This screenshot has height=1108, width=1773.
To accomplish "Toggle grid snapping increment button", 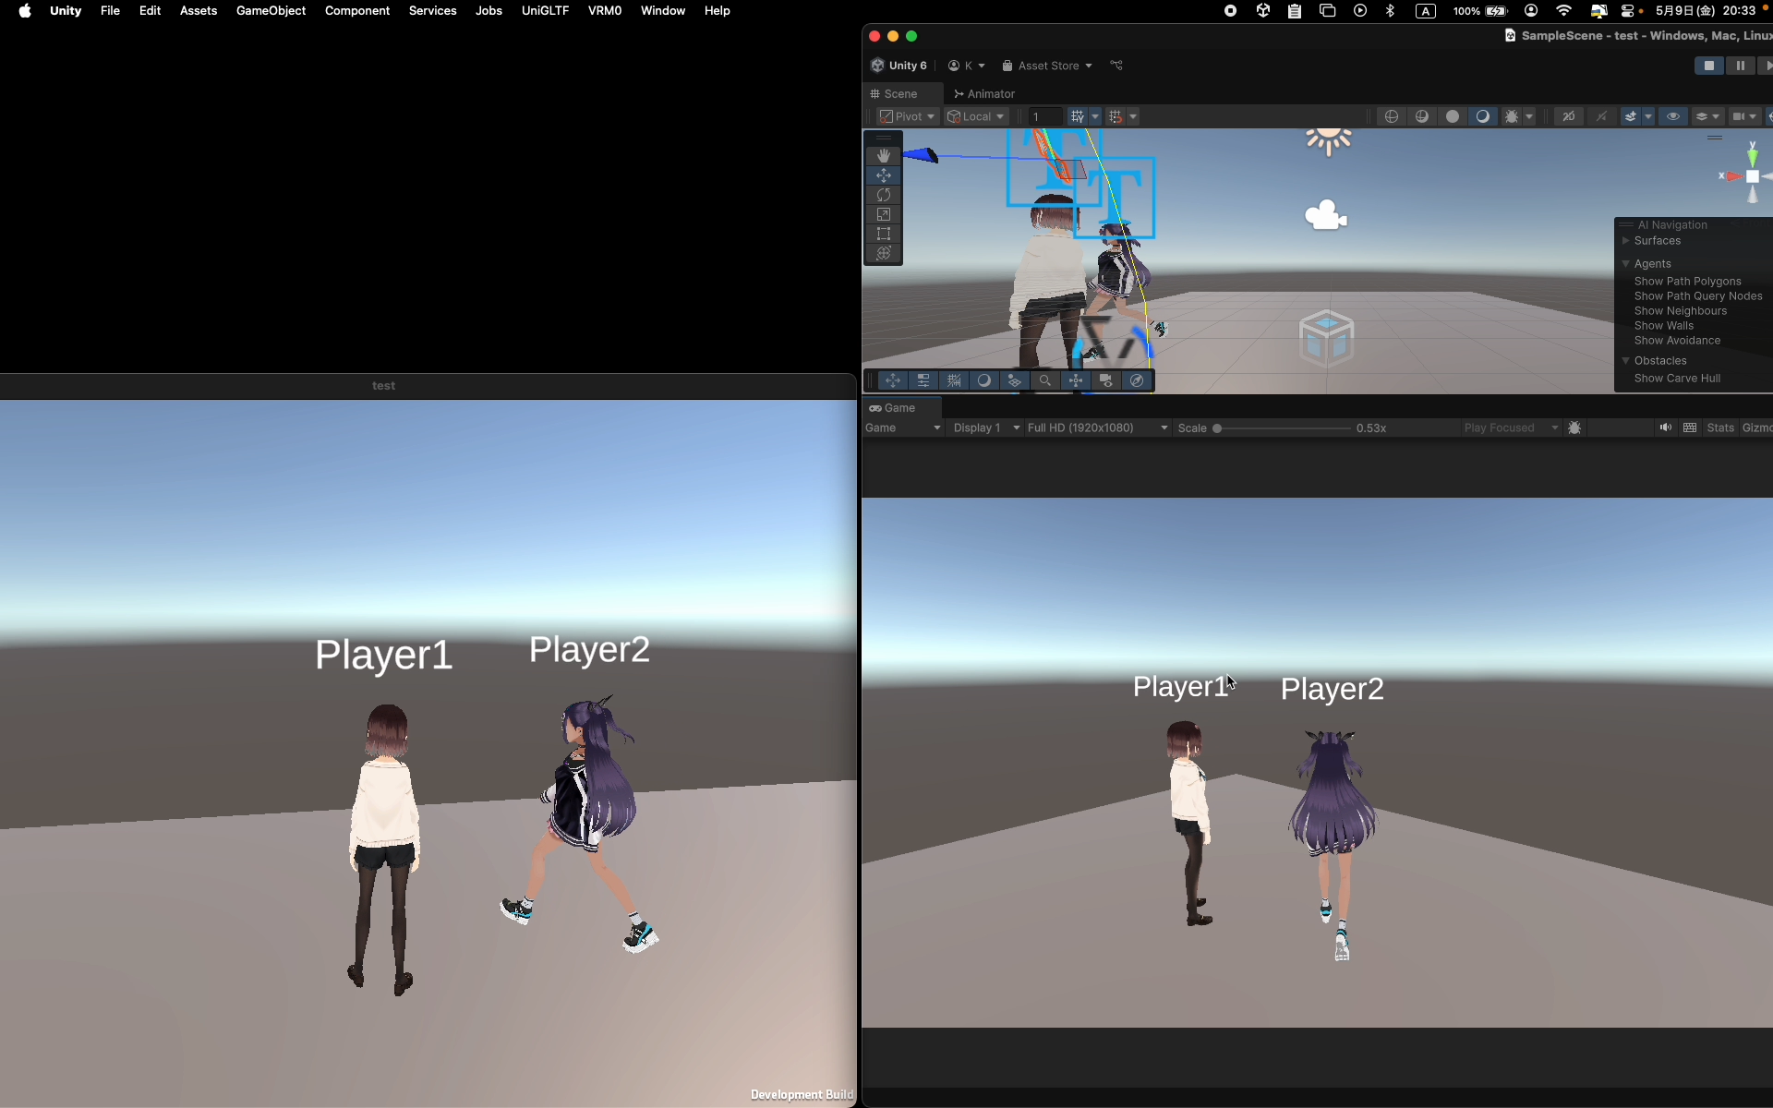I will [1116, 116].
